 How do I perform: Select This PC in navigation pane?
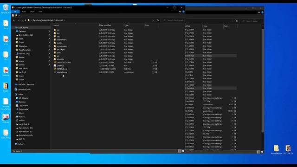[x=20, y=94]
